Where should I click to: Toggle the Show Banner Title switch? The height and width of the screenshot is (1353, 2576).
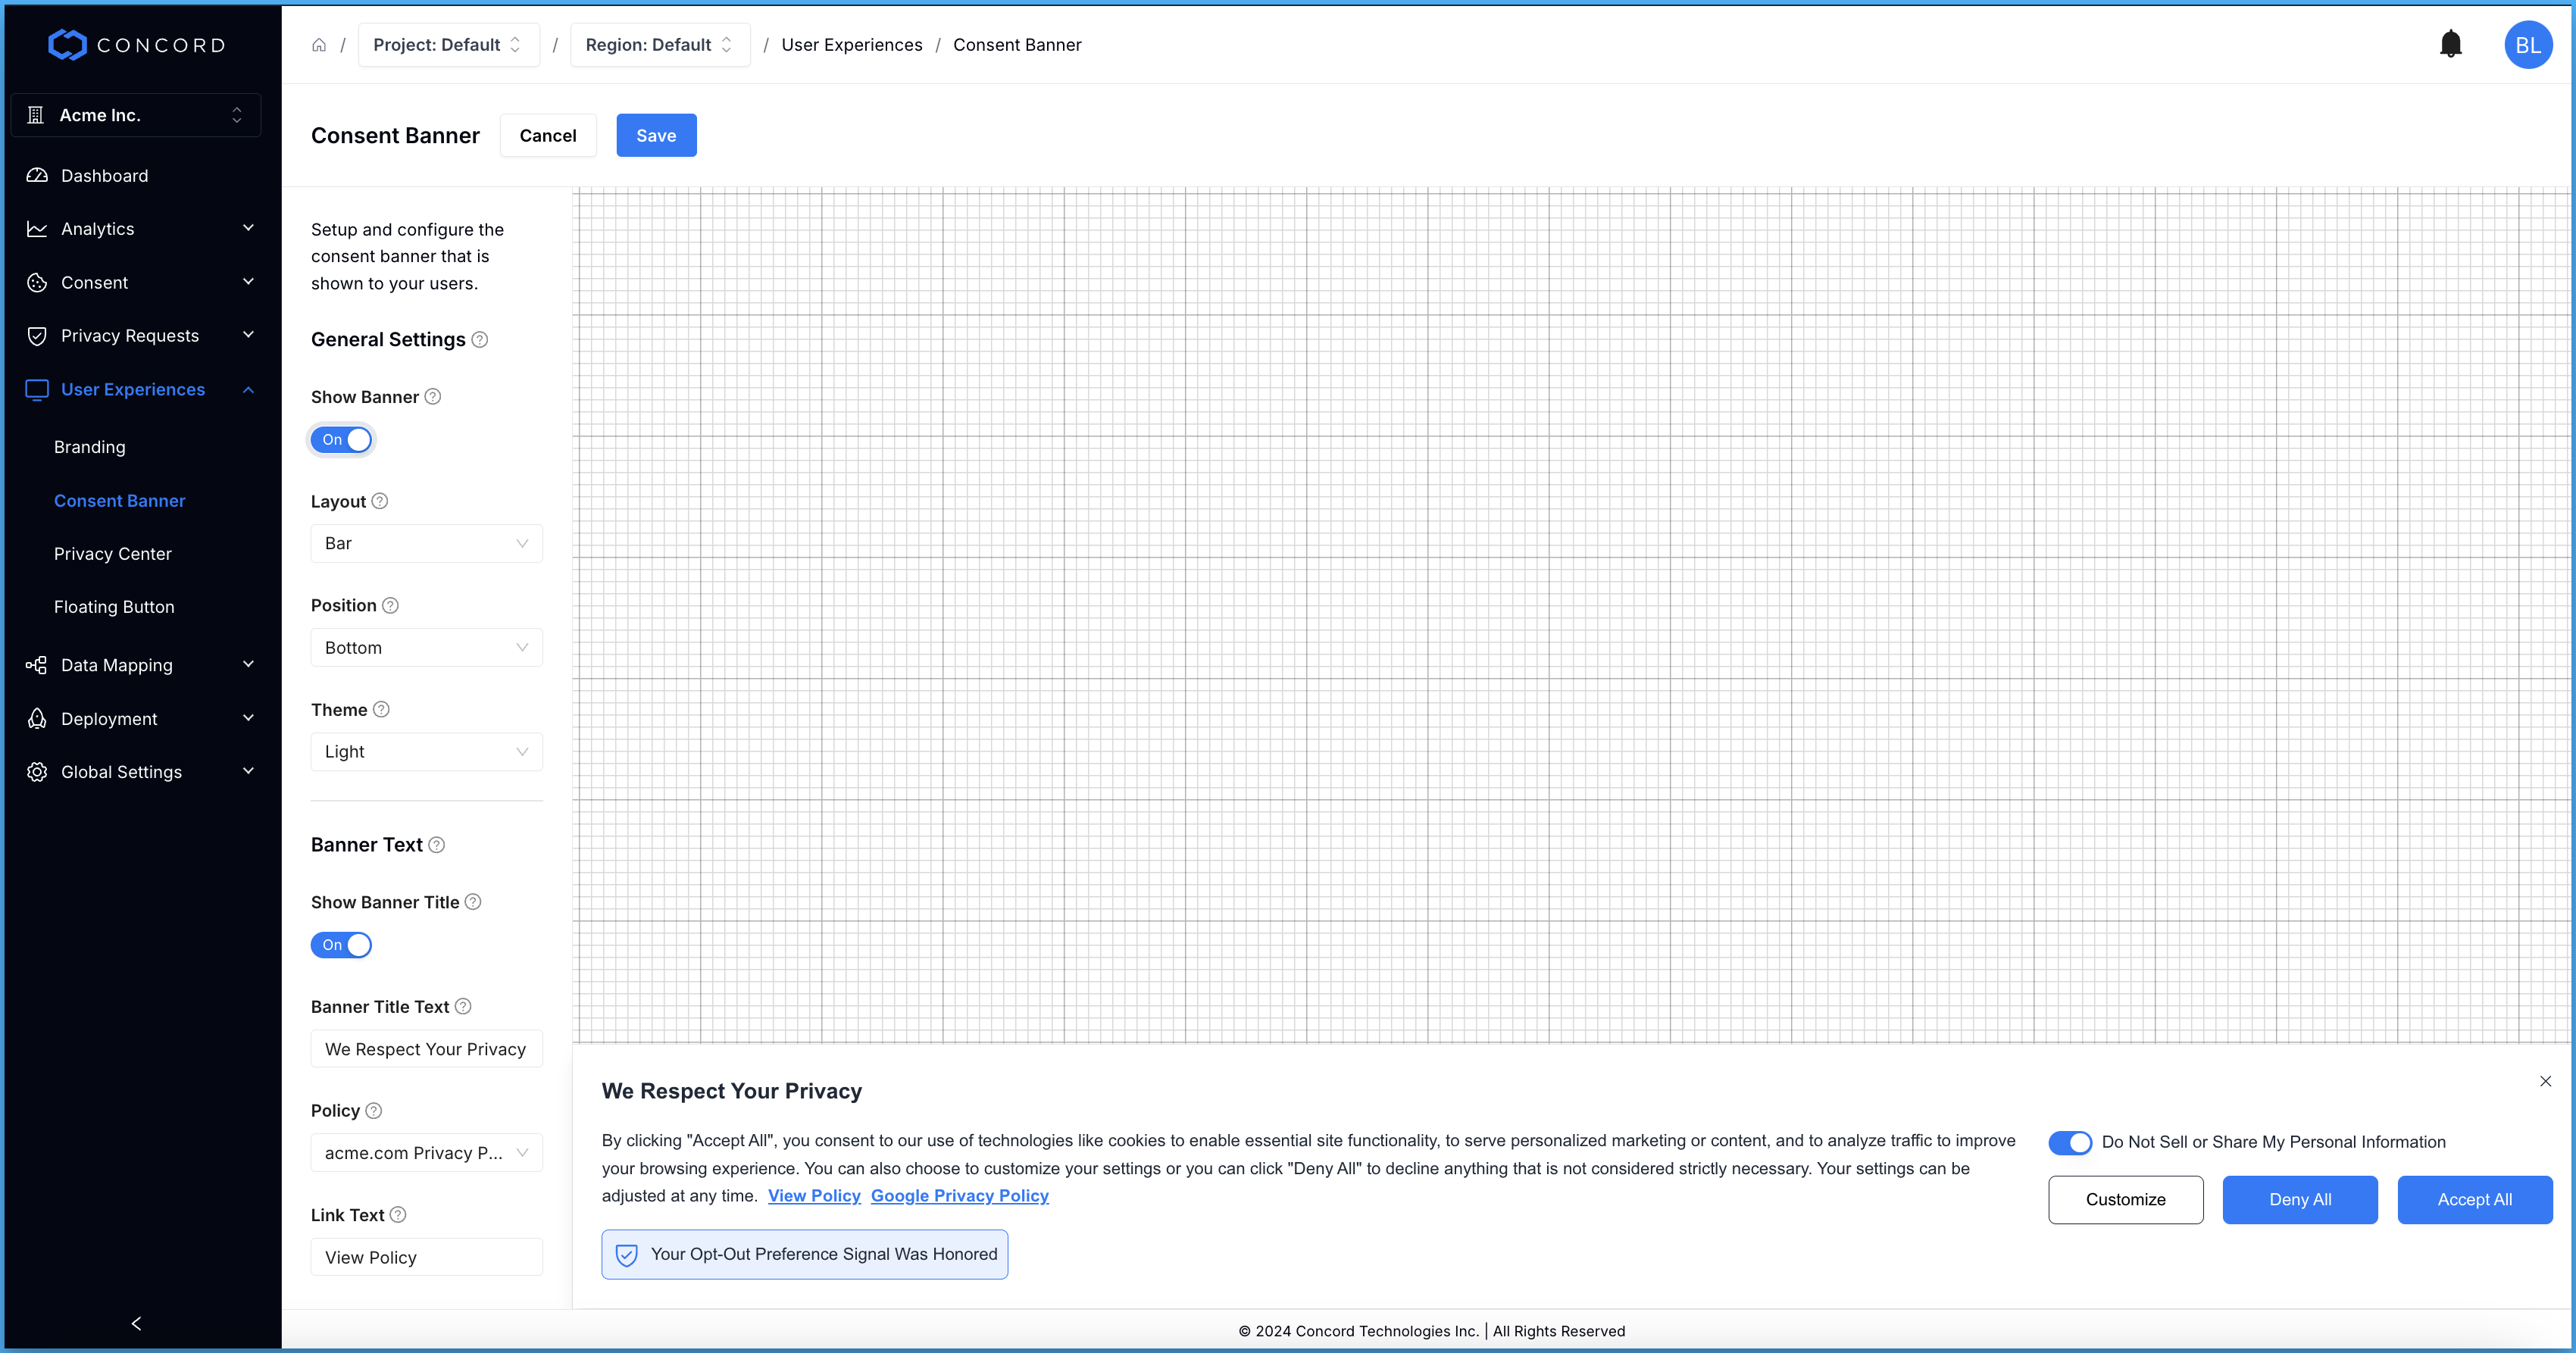341,945
